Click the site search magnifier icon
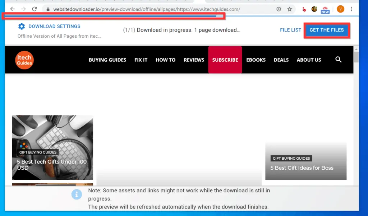Screen dimensions: 368x216 click(x=338, y=60)
